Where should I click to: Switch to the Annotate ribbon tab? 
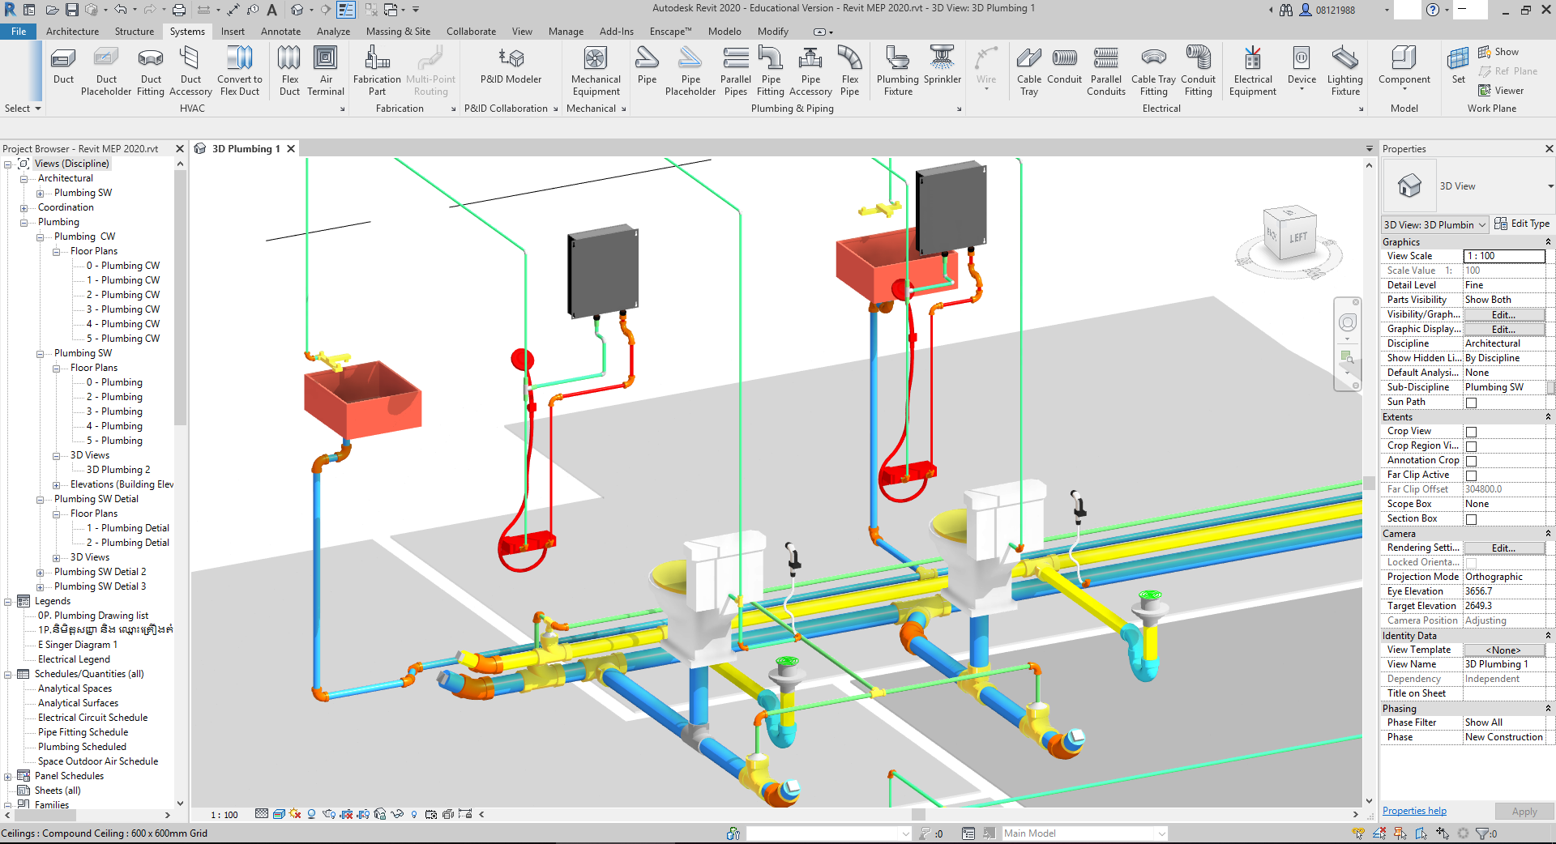click(x=280, y=32)
